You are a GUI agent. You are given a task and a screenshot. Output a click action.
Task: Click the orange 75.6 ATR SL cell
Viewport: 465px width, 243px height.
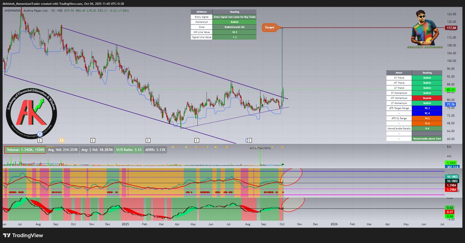point(427,123)
